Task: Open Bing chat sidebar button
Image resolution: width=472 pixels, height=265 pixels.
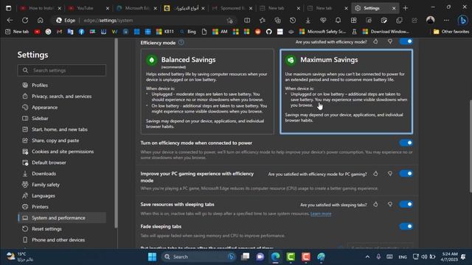Action: (x=462, y=20)
